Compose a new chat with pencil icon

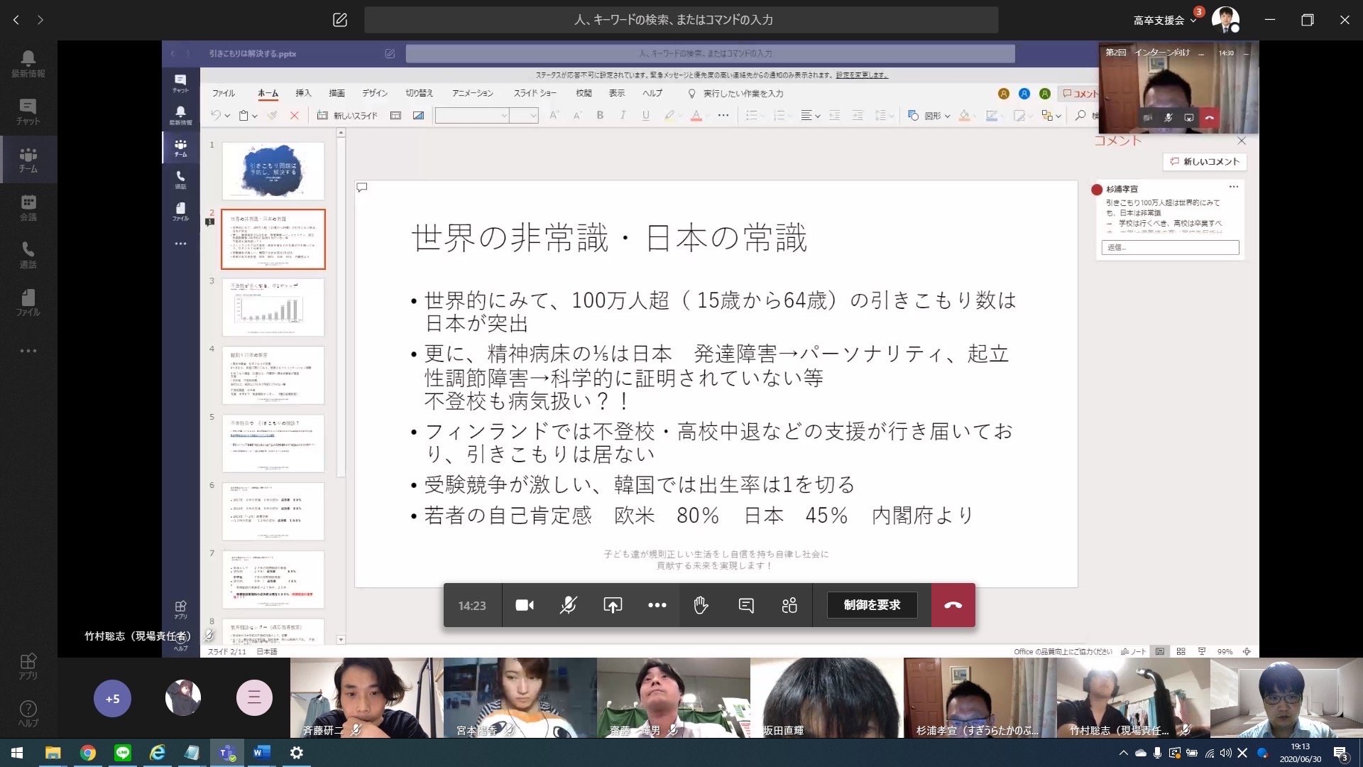pos(340,20)
